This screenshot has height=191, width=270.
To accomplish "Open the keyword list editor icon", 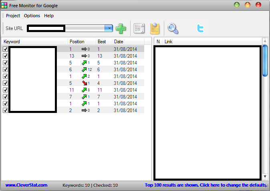I will click(139, 28).
